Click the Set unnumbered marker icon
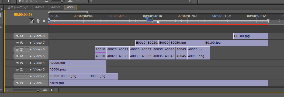The height and width of the screenshot is (97, 284). point(44,21)
